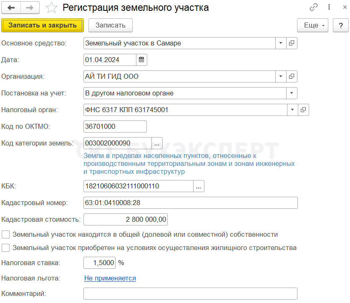The width and height of the screenshot is (350, 303).
Task: Open the Не применяется tax benefit link
Action: pos(110,278)
